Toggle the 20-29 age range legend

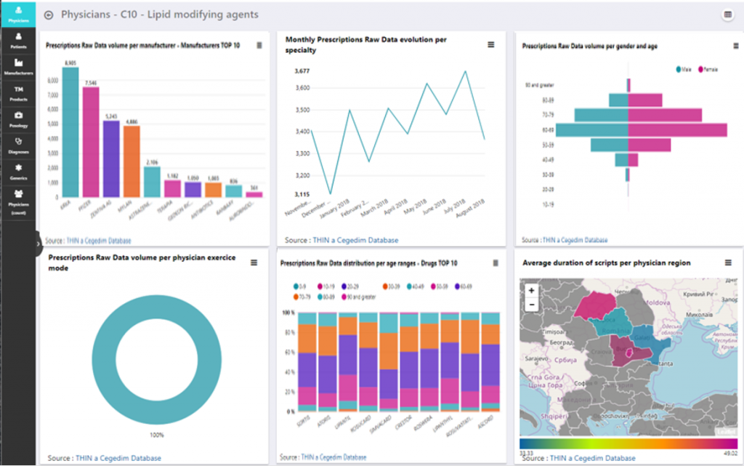pyautogui.click(x=350, y=286)
